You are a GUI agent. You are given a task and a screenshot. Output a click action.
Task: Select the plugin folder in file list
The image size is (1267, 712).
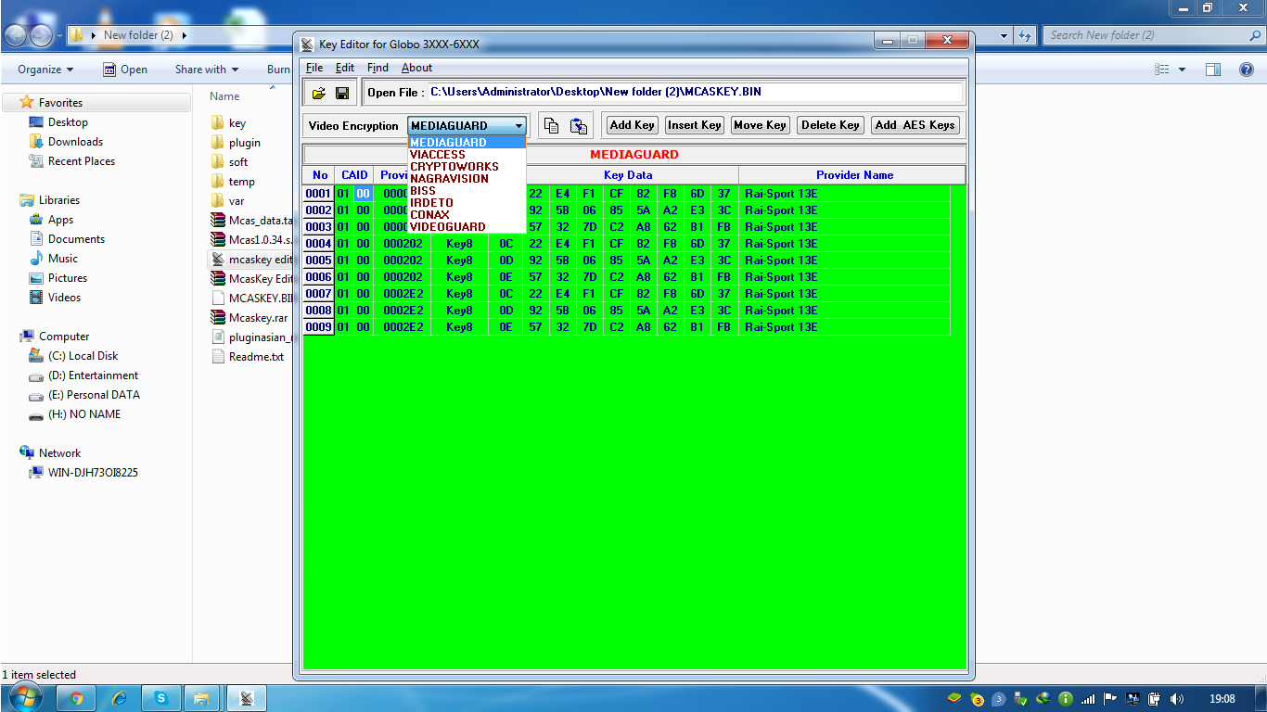click(x=245, y=143)
